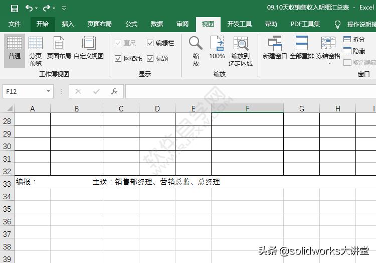Screen dimensions: 376x263
Task: Click the text 主送：销售部经理、营销总监、总经理
Action: pyautogui.click(x=156, y=182)
